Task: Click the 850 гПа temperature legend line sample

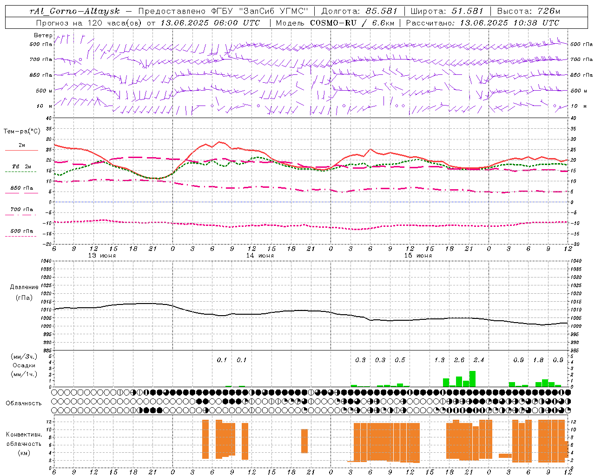Action: [x=21, y=193]
